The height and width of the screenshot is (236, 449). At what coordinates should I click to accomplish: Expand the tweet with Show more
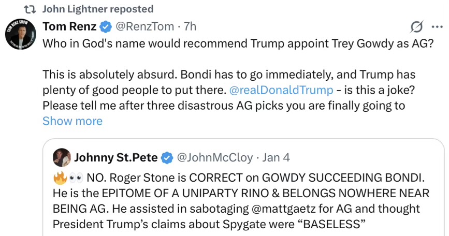coord(72,121)
